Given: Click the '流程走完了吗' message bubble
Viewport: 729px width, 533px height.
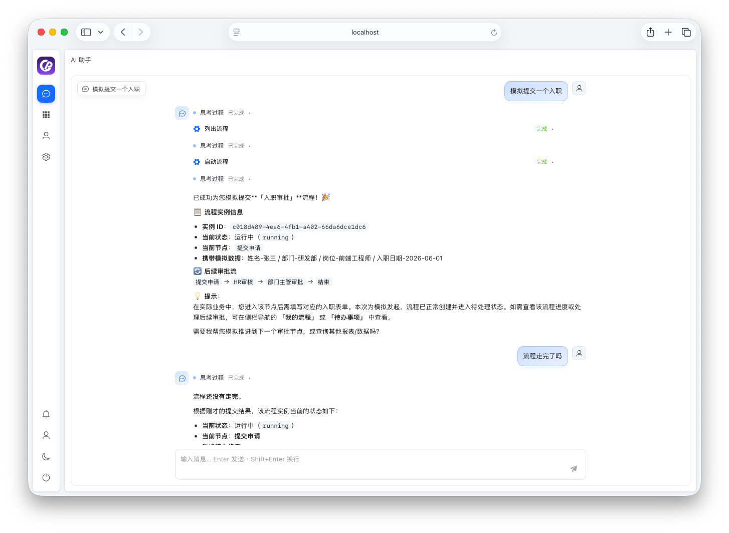Looking at the screenshot, I should (x=542, y=356).
